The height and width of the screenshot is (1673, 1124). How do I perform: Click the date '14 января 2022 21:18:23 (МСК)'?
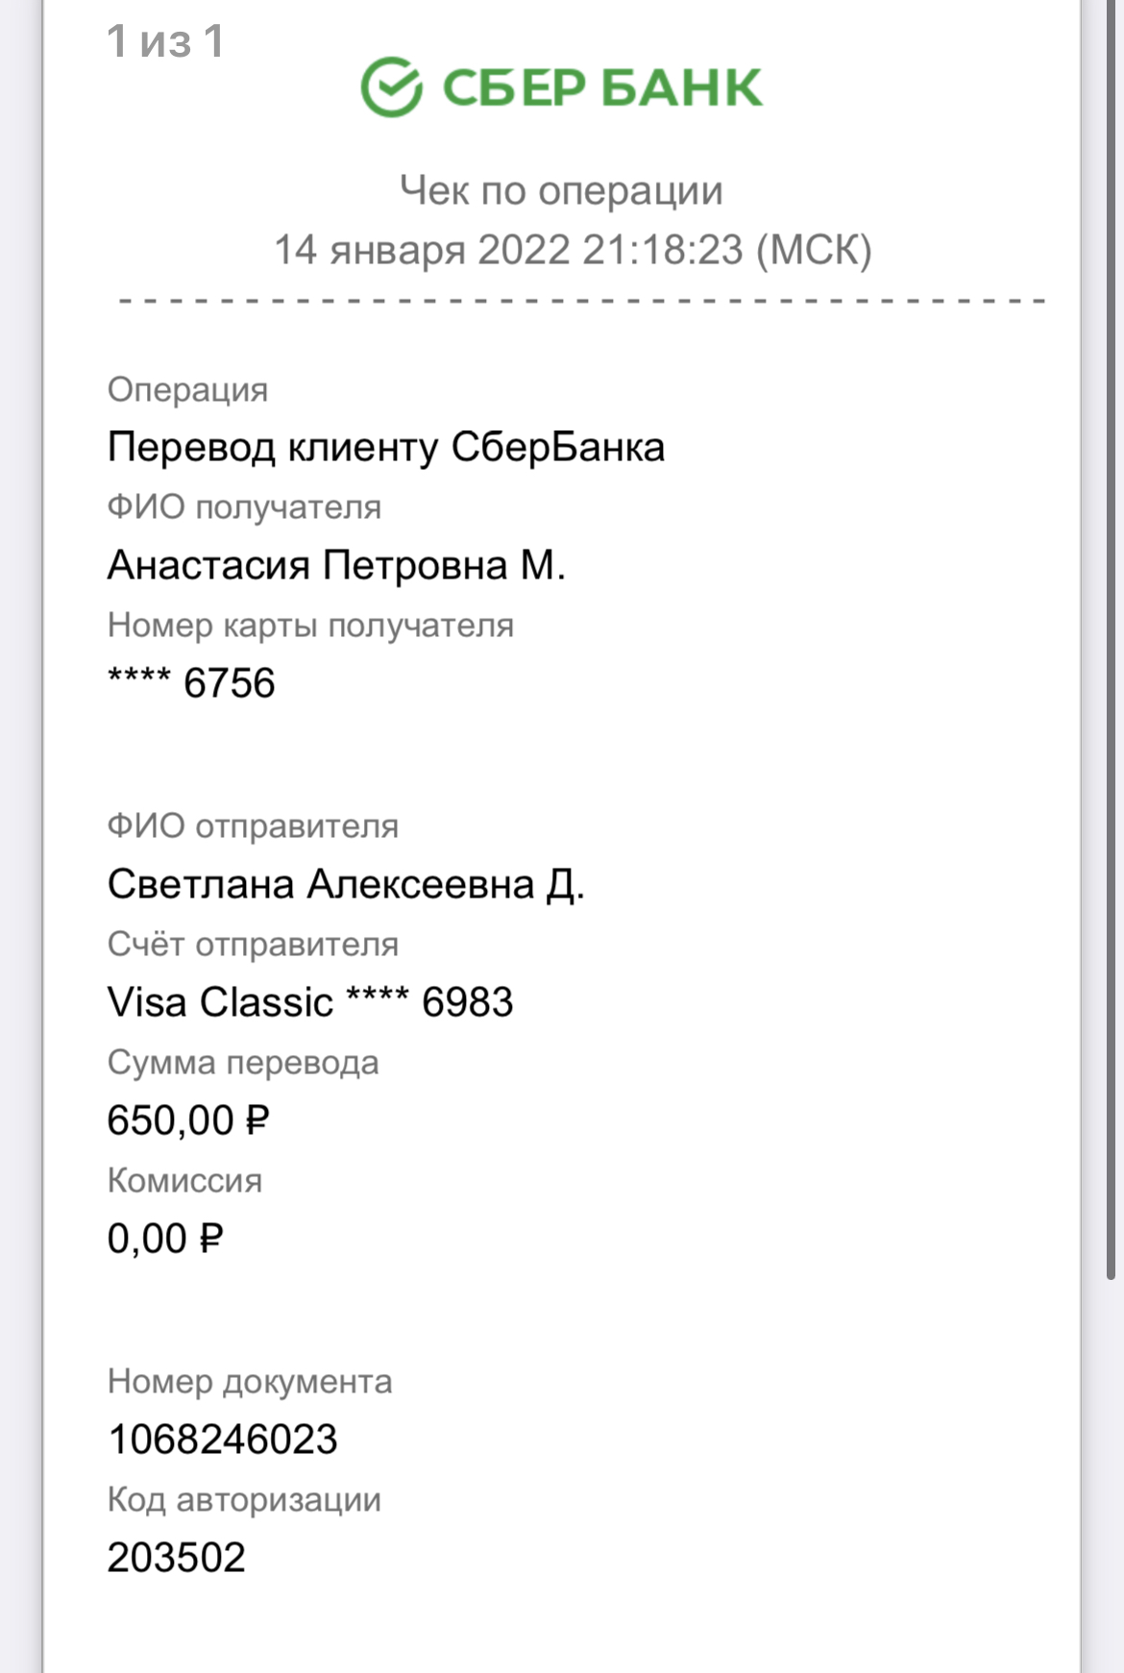[573, 250]
